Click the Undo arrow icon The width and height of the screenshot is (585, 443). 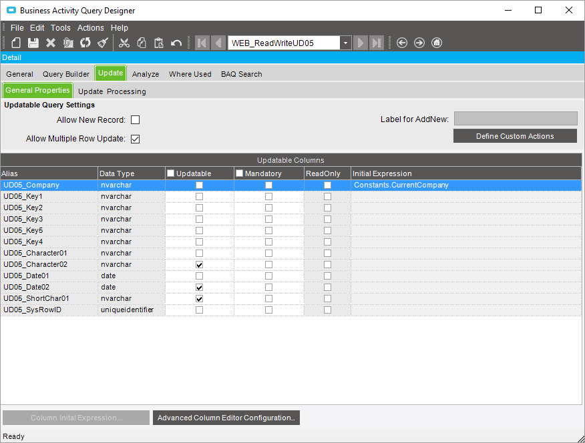click(176, 43)
